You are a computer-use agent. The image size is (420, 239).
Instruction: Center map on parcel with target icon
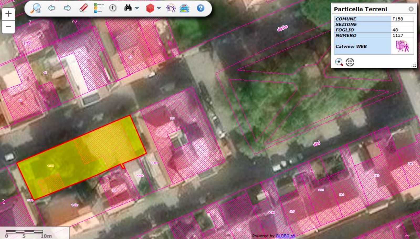[350, 62]
